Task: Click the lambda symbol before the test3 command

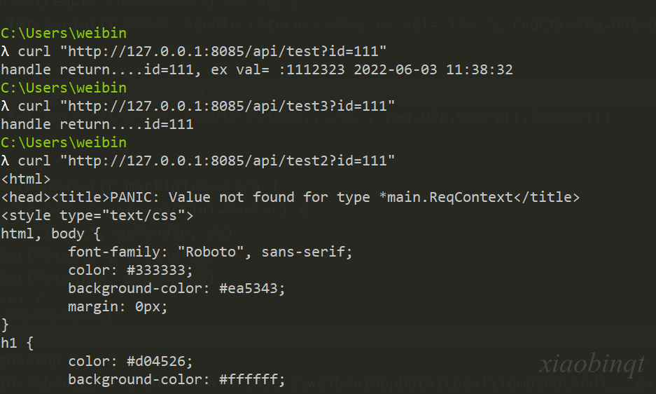Action: click(x=5, y=106)
